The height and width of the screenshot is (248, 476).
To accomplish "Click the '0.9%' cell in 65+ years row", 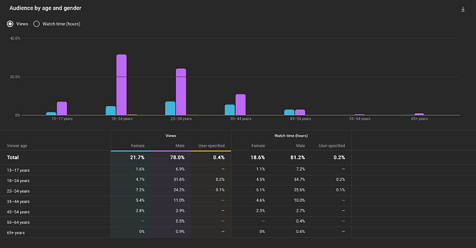I will coord(180,231).
